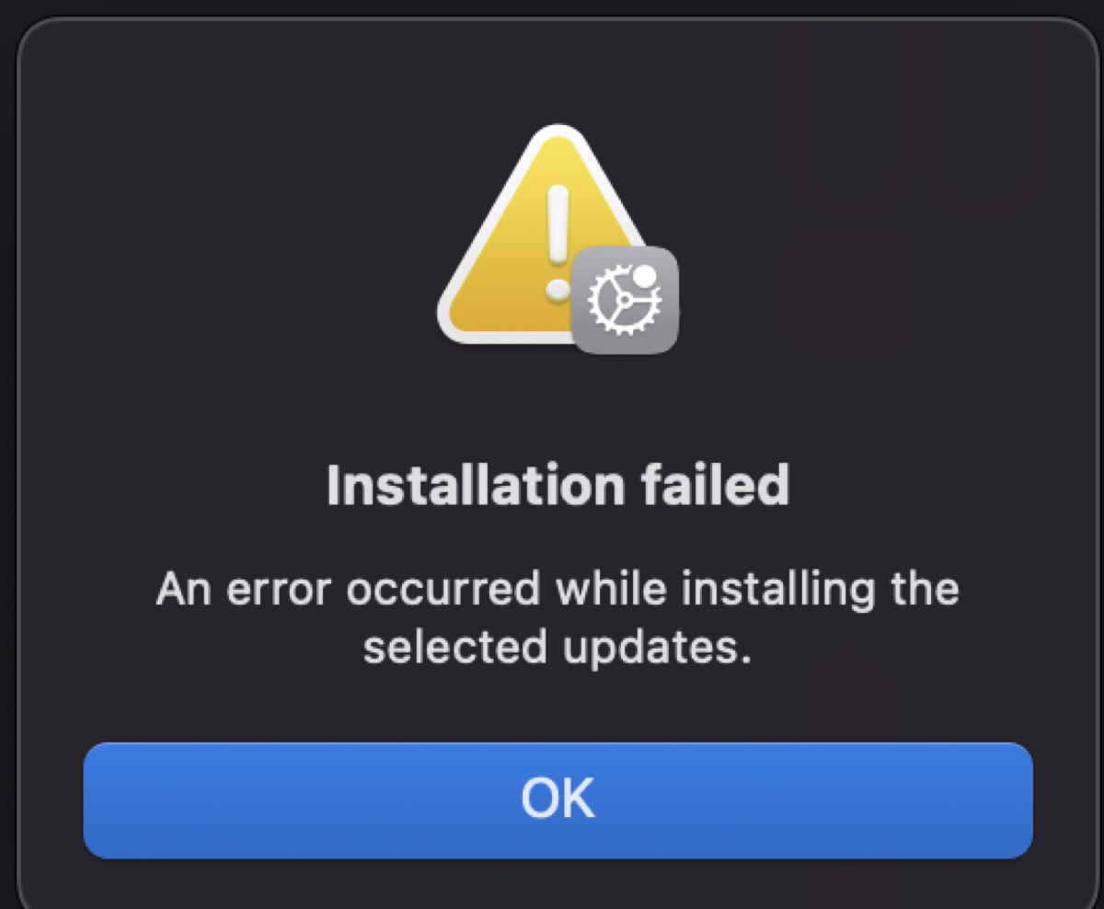Click the OK button
1104x909 pixels.
[558, 800]
